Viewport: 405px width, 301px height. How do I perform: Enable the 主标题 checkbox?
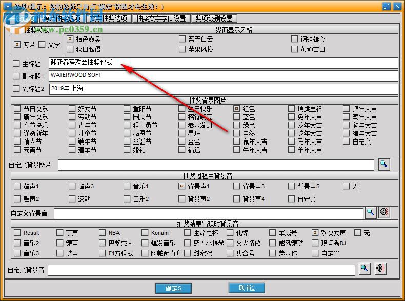point(16,63)
